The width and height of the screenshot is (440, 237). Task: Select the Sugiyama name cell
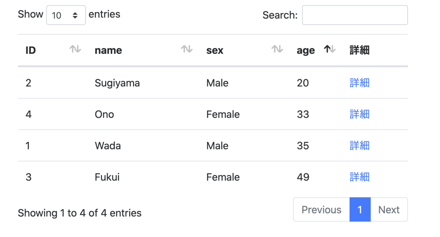(117, 83)
